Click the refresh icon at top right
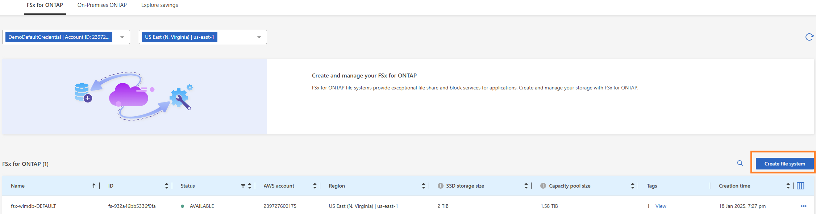Screen dimensions: 816x214 pyautogui.click(x=809, y=37)
